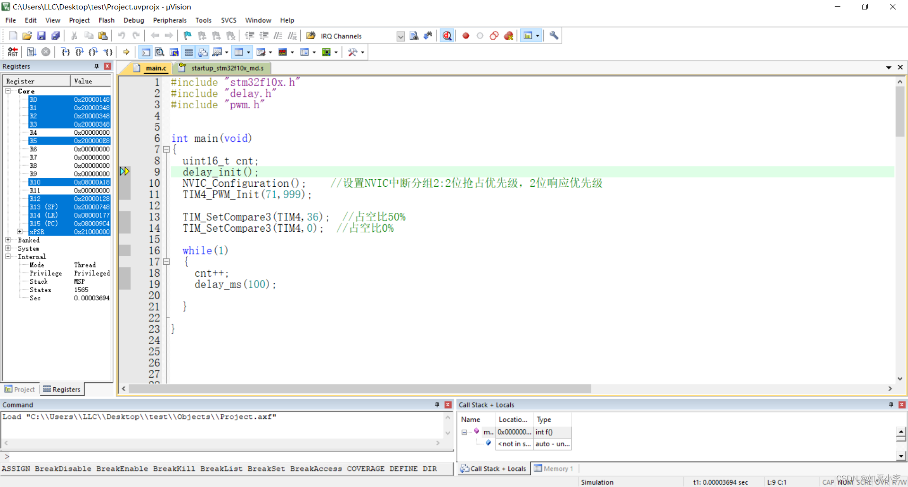Image resolution: width=908 pixels, height=487 pixels.
Task: Expand the System register group
Action: click(x=8, y=248)
